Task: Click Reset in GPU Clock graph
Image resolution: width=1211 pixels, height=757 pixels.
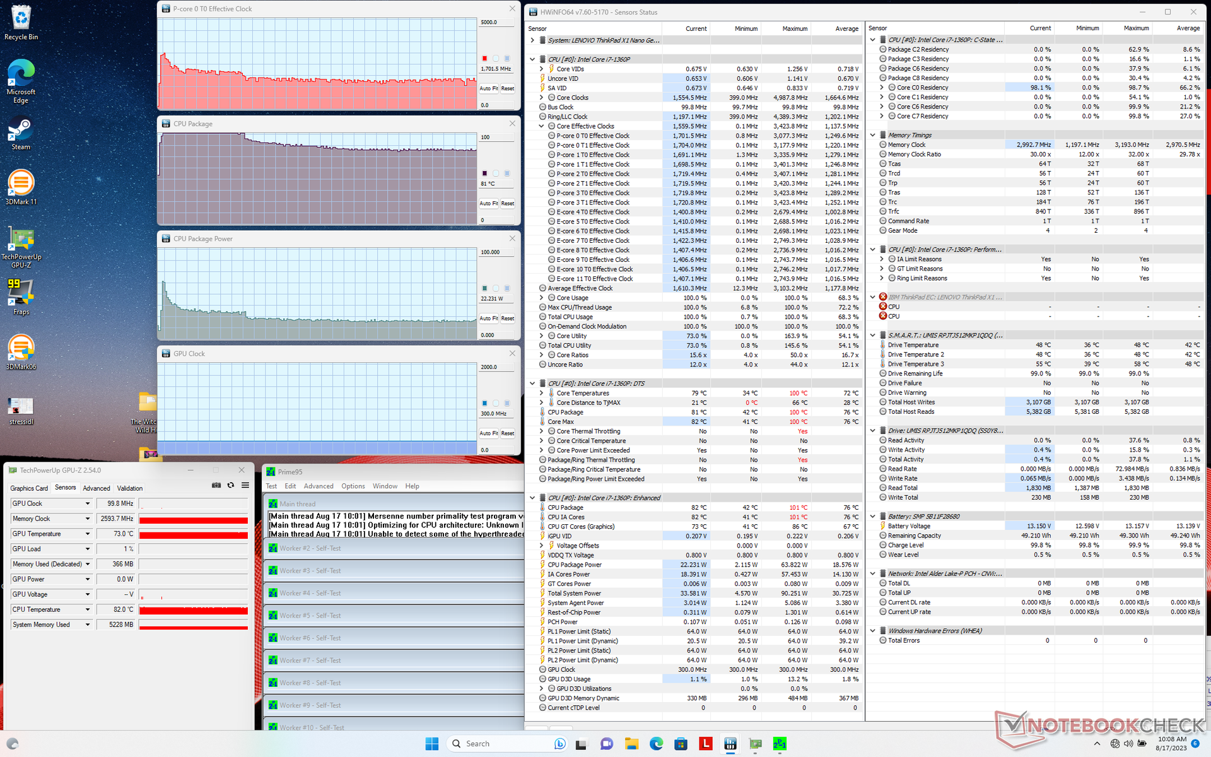Action: 508,433
